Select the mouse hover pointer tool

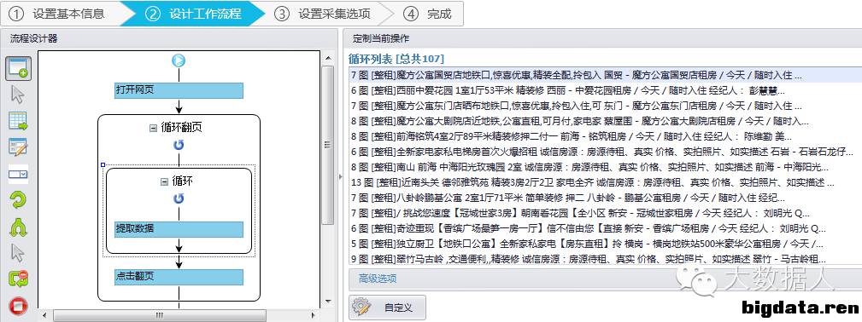18,253
